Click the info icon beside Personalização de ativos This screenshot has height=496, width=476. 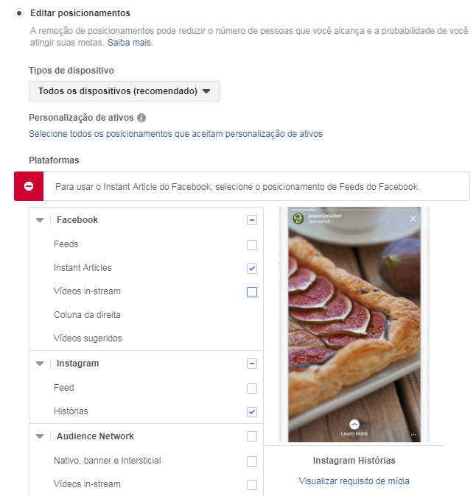click(x=141, y=118)
